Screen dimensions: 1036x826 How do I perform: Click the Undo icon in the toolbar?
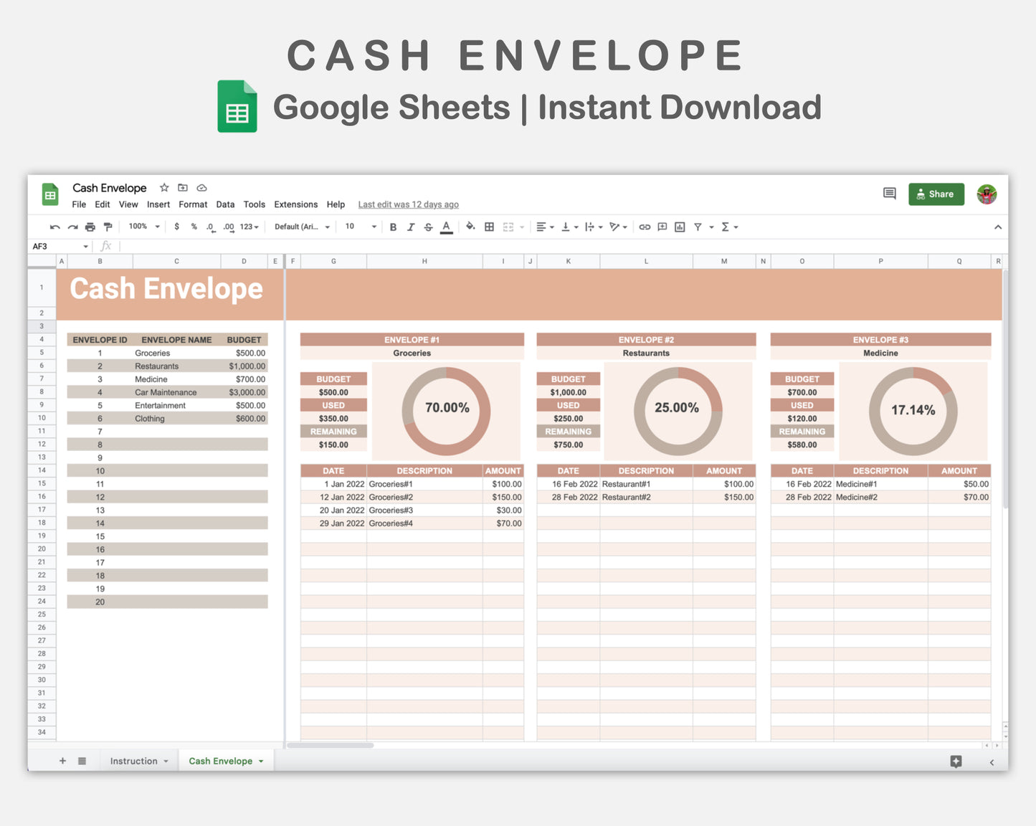pos(55,227)
